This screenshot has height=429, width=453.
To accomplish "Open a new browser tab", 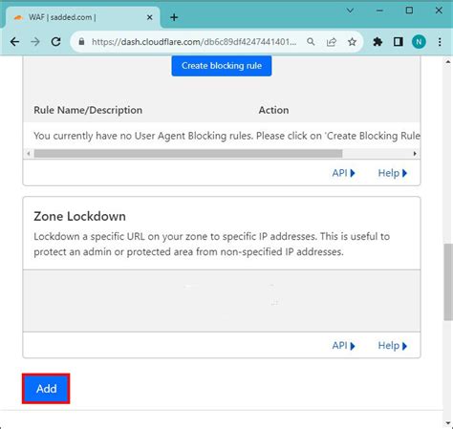I will click(174, 17).
